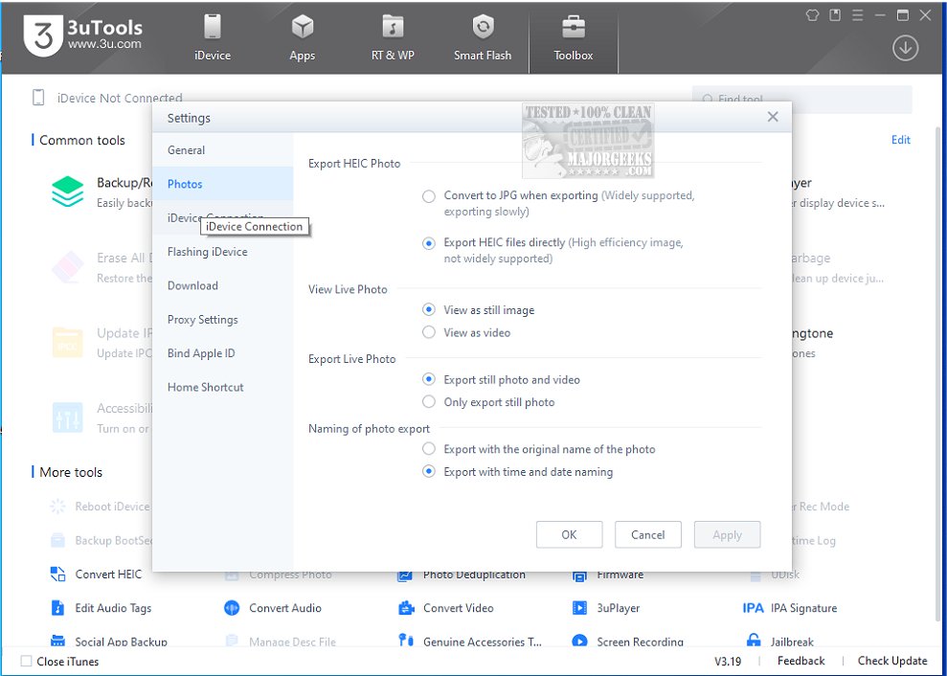Click the Edit Audio Tags icon

coord(57,608)
